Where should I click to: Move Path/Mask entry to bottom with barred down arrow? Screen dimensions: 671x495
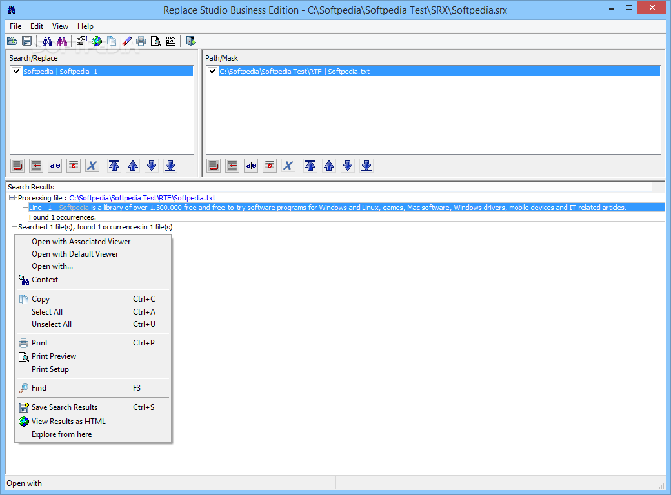pyautogui.click(x=366, y=166)
